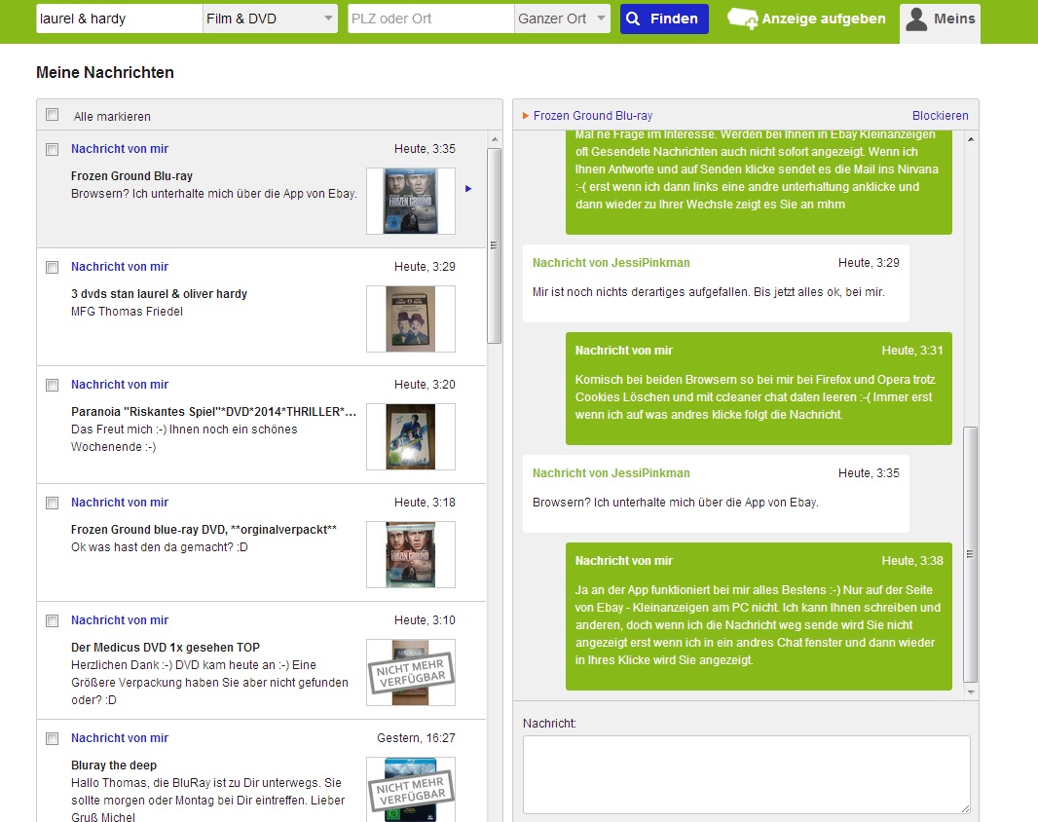This screenshot has height=822, width=1038.
Task: Click the magnifier icon in Finden button
Action: 633,19
